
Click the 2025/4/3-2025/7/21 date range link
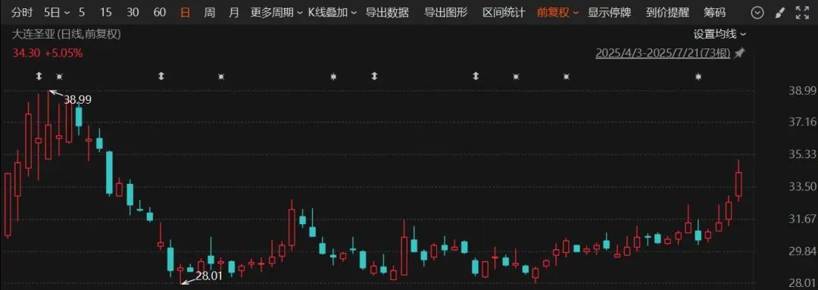(663, 53)
